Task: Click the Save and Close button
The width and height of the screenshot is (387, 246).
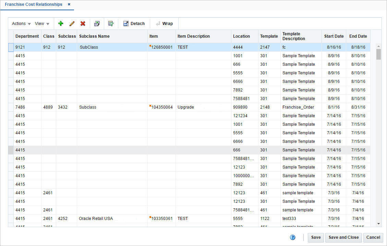Action: point(343,237)
